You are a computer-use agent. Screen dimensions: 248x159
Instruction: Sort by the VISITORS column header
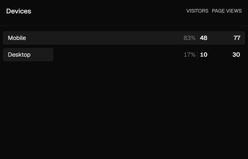pos(197,11)
